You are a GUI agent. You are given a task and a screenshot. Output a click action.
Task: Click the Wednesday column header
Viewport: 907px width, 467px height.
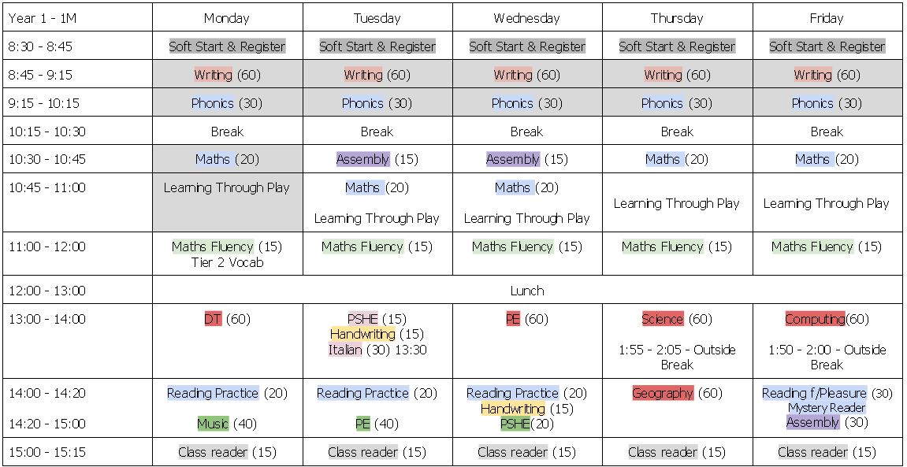[526, 18]
